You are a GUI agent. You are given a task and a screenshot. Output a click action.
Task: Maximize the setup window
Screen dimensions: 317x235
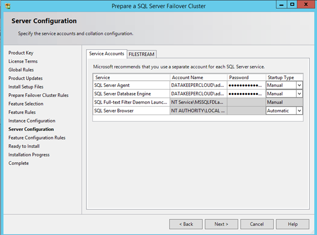292,5
